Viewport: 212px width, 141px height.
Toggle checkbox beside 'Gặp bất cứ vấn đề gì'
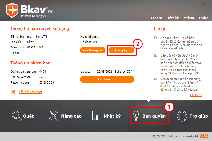point(156,55)
